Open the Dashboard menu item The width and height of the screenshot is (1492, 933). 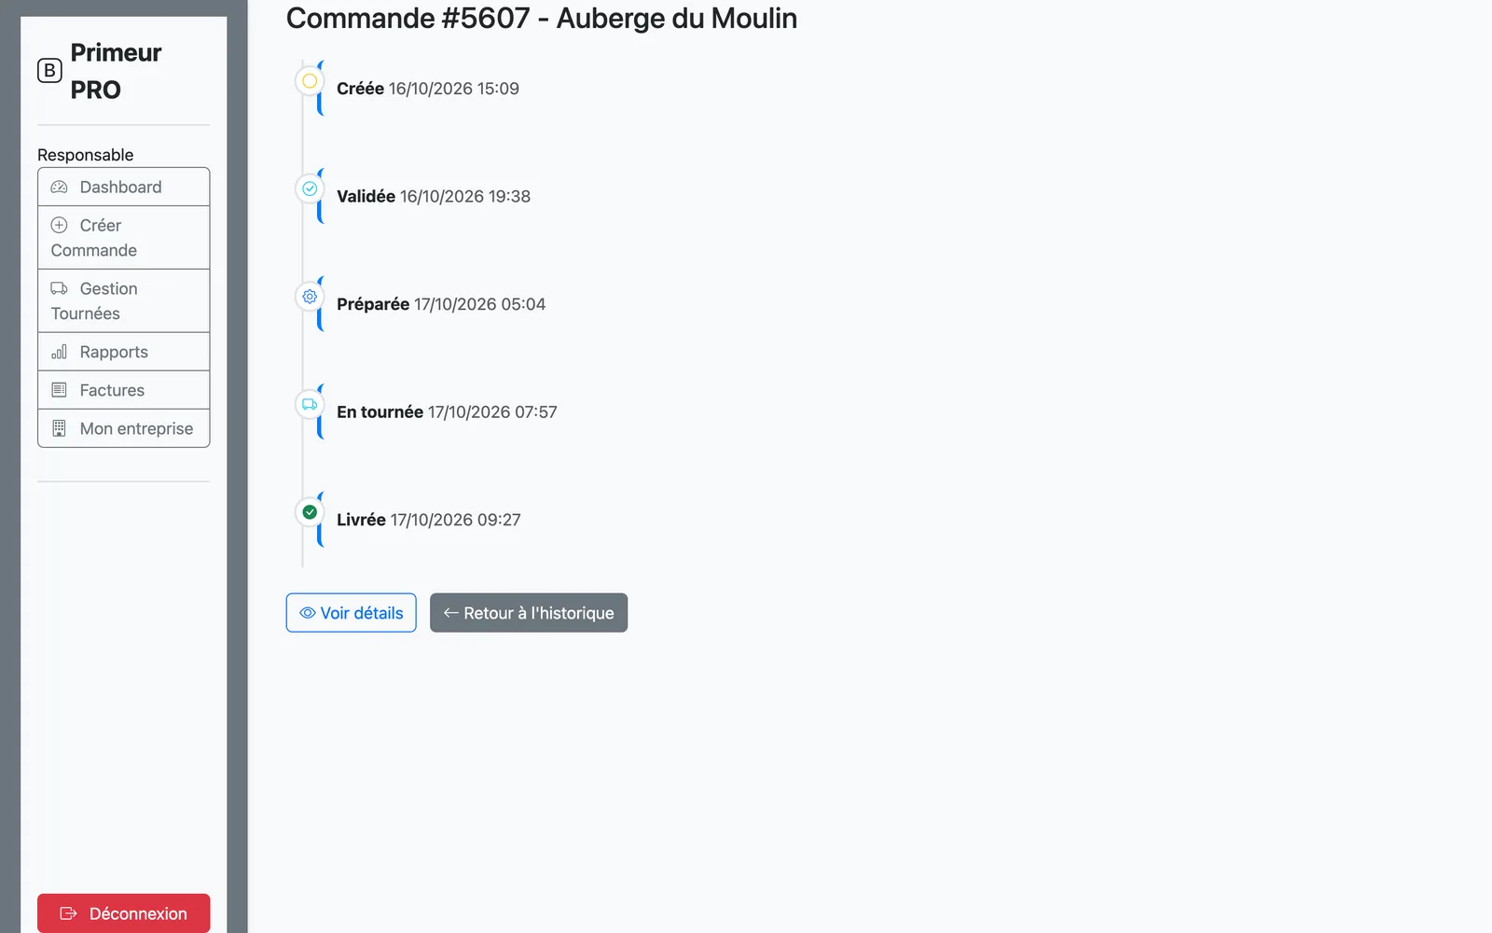pos(124,187)
